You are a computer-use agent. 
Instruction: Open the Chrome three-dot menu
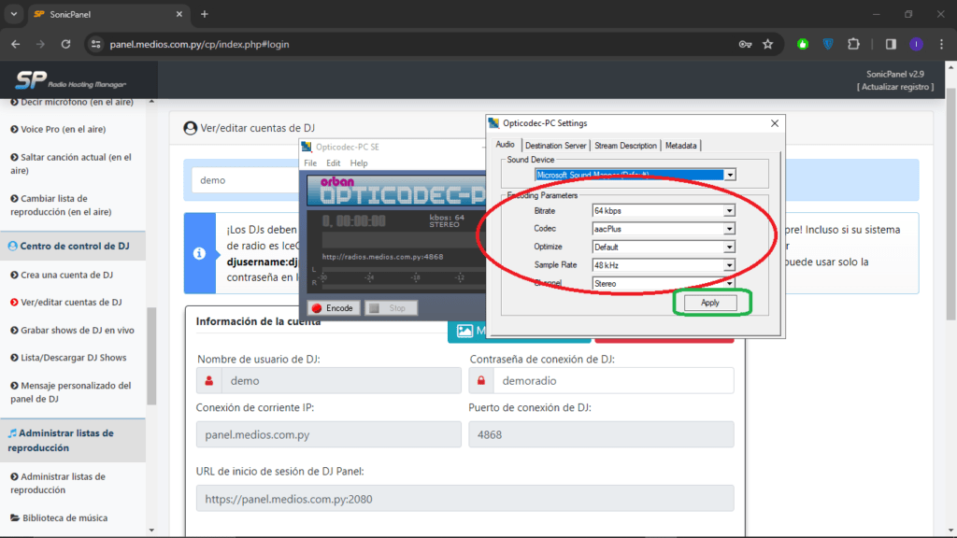pyautogui.click(x=942, y=44)
